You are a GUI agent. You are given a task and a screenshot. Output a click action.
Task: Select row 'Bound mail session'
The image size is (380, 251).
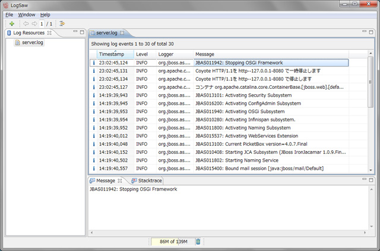click(x=219, y=168)
